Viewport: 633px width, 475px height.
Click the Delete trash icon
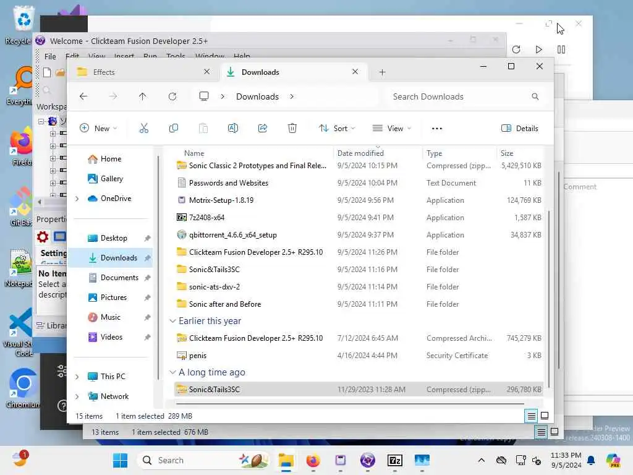pos(292,129)
